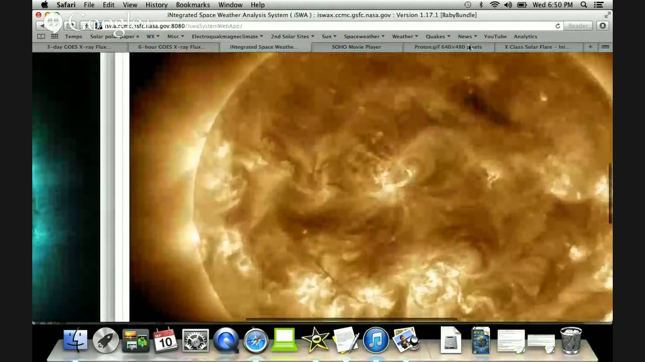Expand the WX bookmarks folder
The height and width of the screenshot is (362, 645).
153,37
